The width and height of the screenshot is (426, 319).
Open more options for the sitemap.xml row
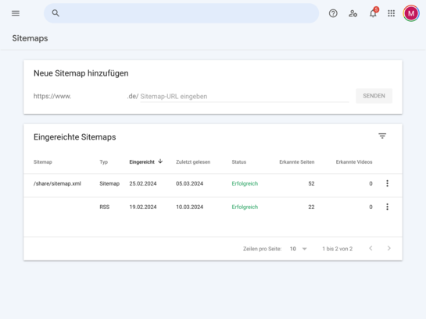coord(387,183)
